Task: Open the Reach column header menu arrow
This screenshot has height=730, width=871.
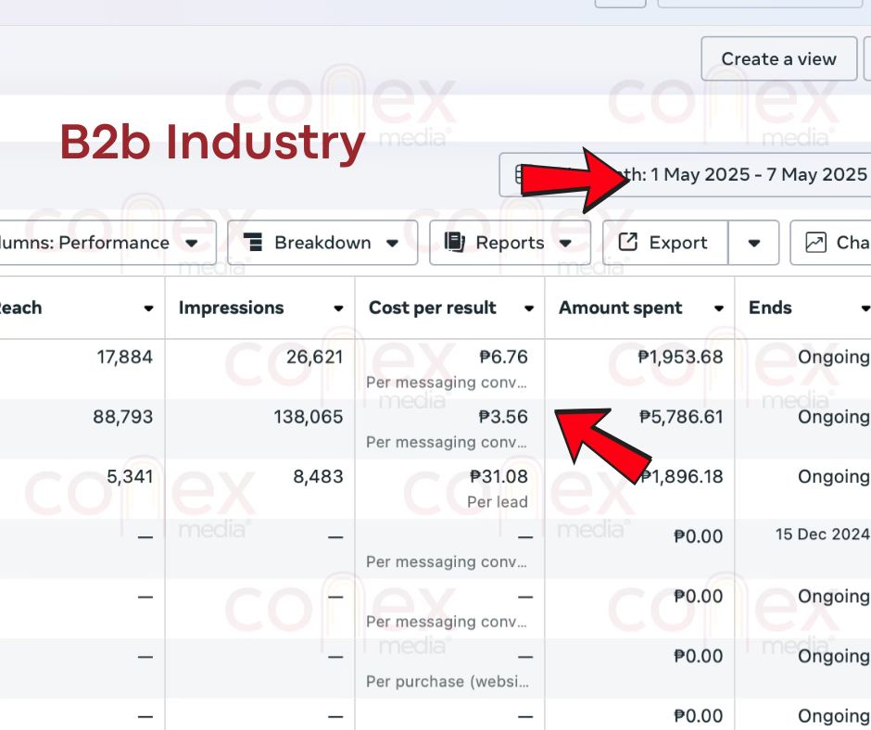Action: coord(148,308)
